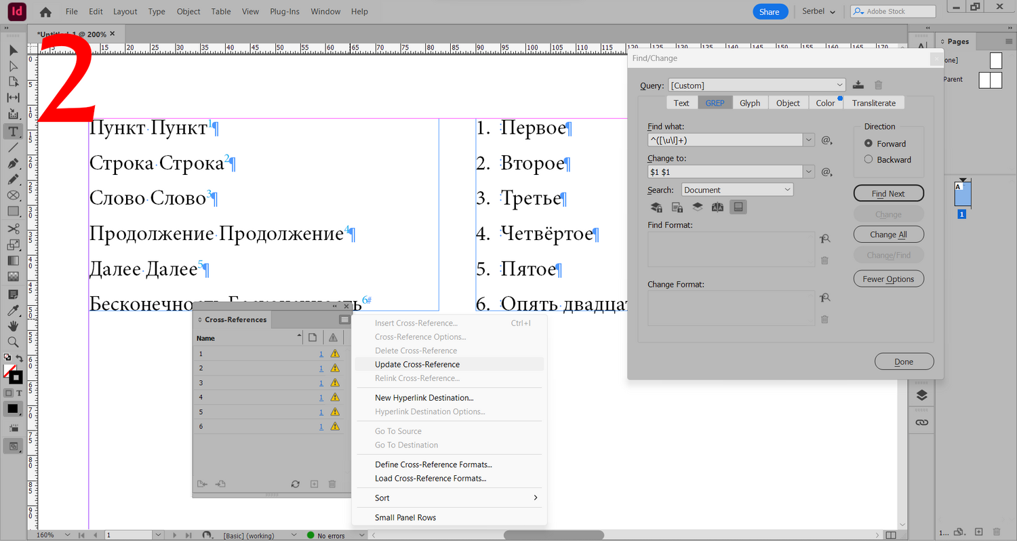
Task: Click into the Change to input field
Action: pos(725,172)
